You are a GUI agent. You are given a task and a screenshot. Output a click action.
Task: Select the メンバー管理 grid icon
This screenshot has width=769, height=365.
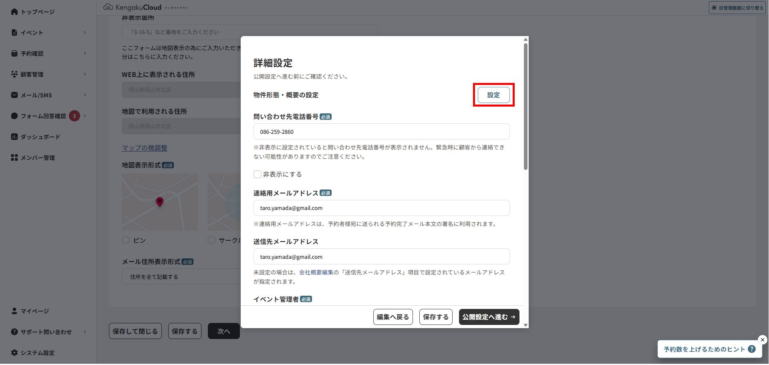tap(14, 157)
